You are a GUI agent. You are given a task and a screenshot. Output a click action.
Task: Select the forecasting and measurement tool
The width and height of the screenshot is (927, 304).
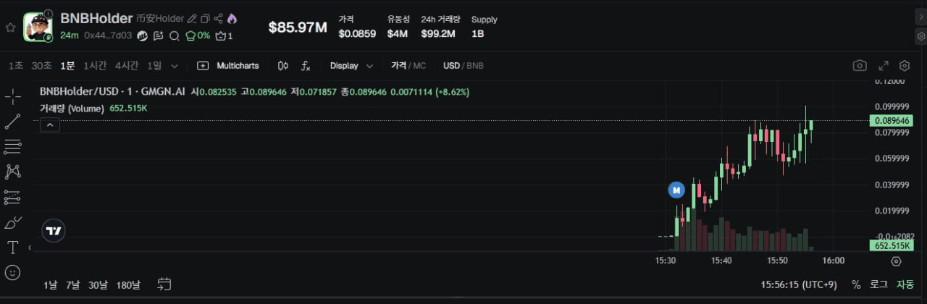click(12, 197)
